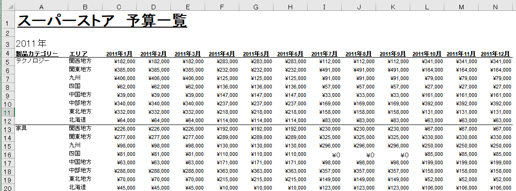Image resolution: width=516 pixels, height=191 pixels.
Task: Click ¥330,000 in the October column
Action: [x=432, y=137]
